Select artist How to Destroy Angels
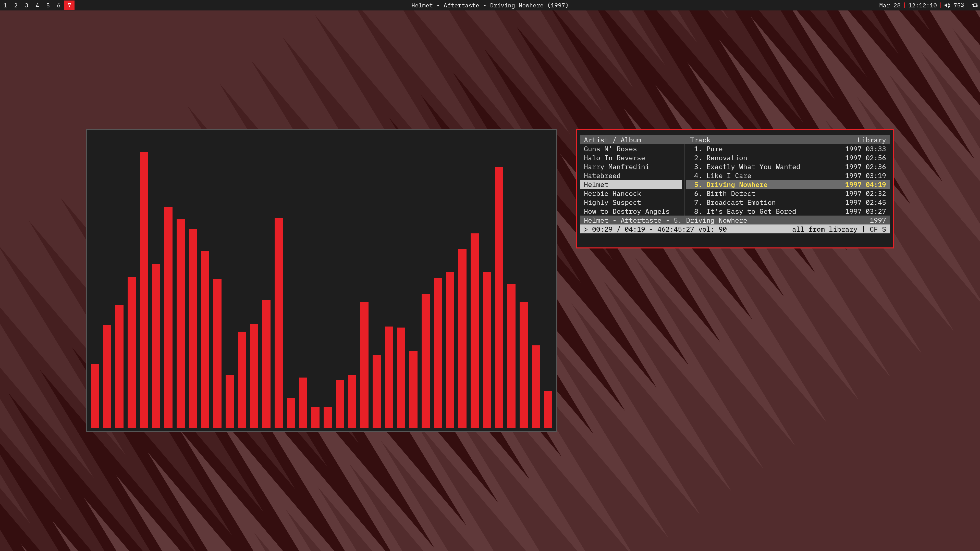The image size is (980, 551). coord(631,211)
